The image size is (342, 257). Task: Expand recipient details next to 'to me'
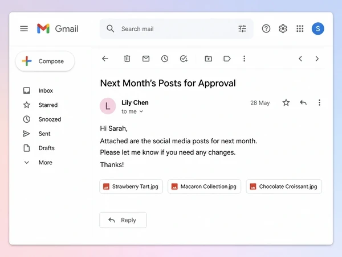(x=141, y=111)
